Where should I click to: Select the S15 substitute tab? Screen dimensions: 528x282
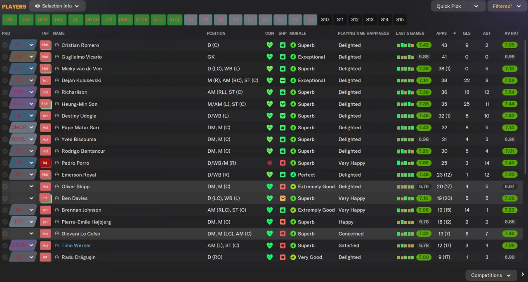point(400,19)
